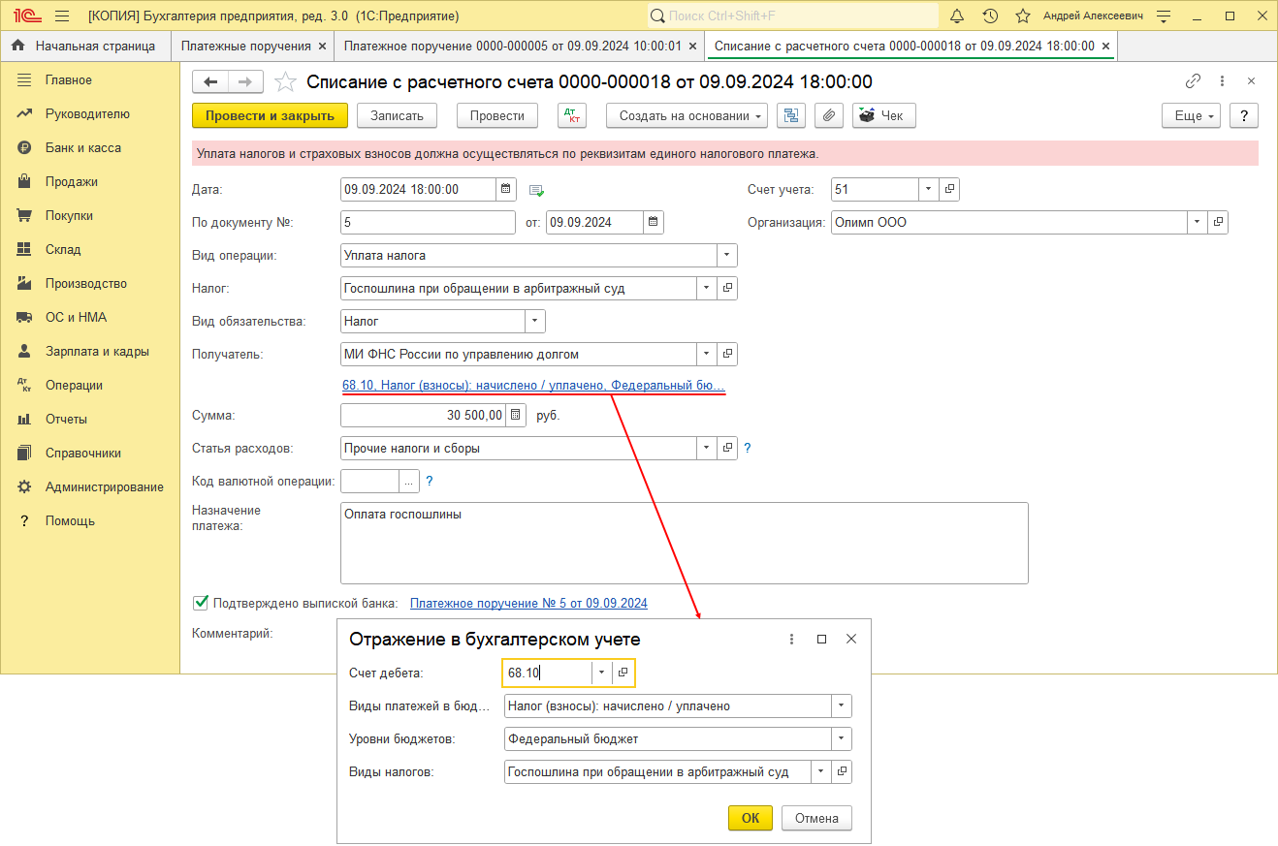Open the 'Еще' menu
1278x846 pixels.
[x=1191, y=115]
